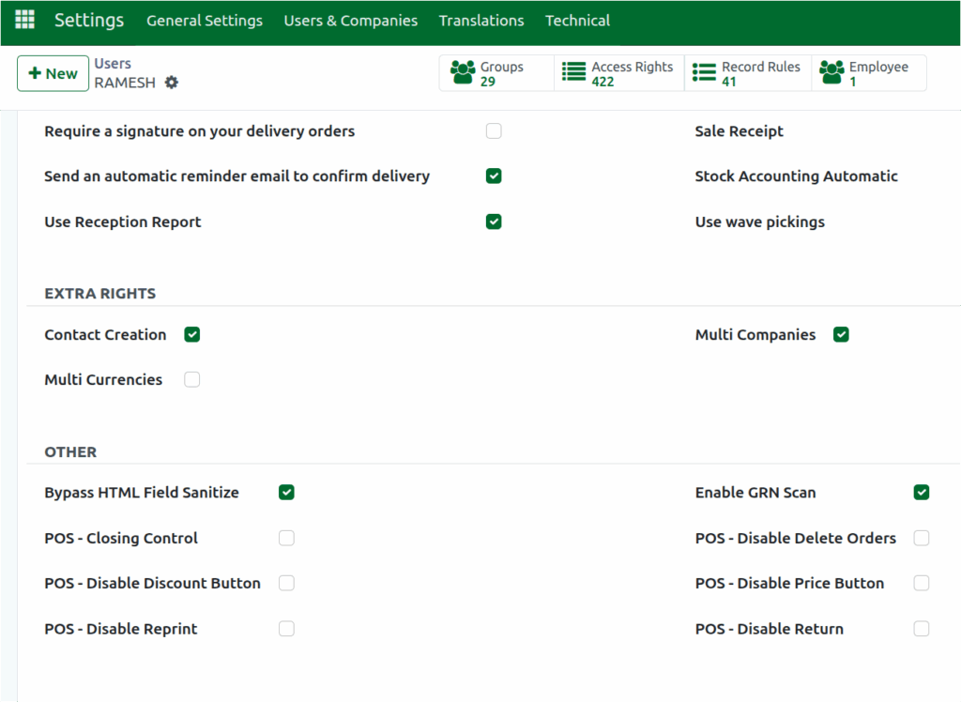Enable POS - Closing Control
Image resolution: width=961 pixels, height=702 pixels.
[x=286, y=538]
